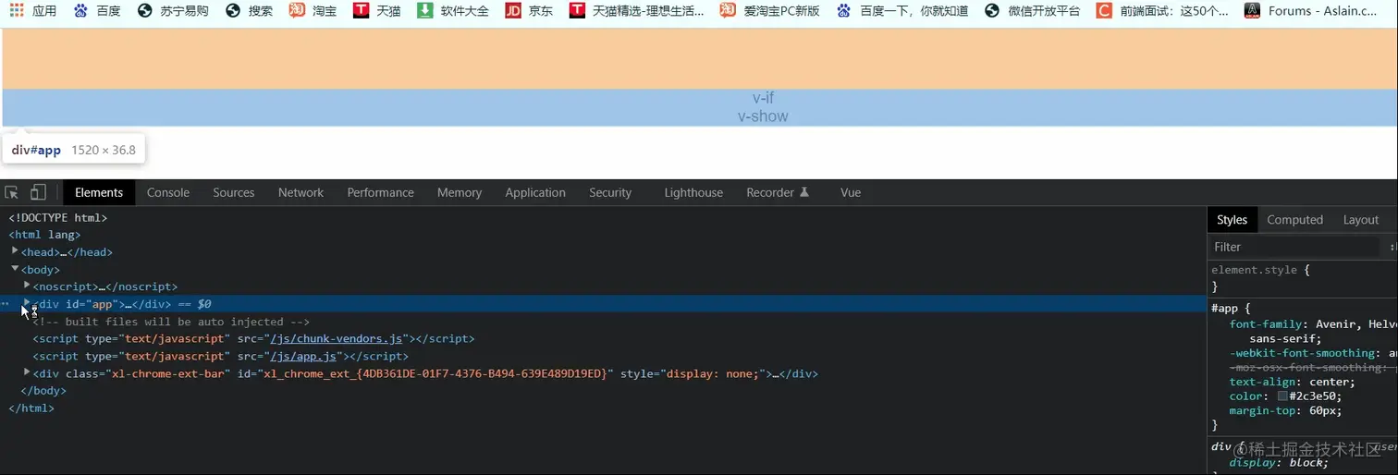
Task: Open the 百度 bookmark
Action: (x=97, y=11)
